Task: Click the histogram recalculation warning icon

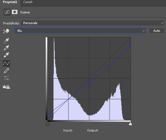Action: tap(6, 87)
